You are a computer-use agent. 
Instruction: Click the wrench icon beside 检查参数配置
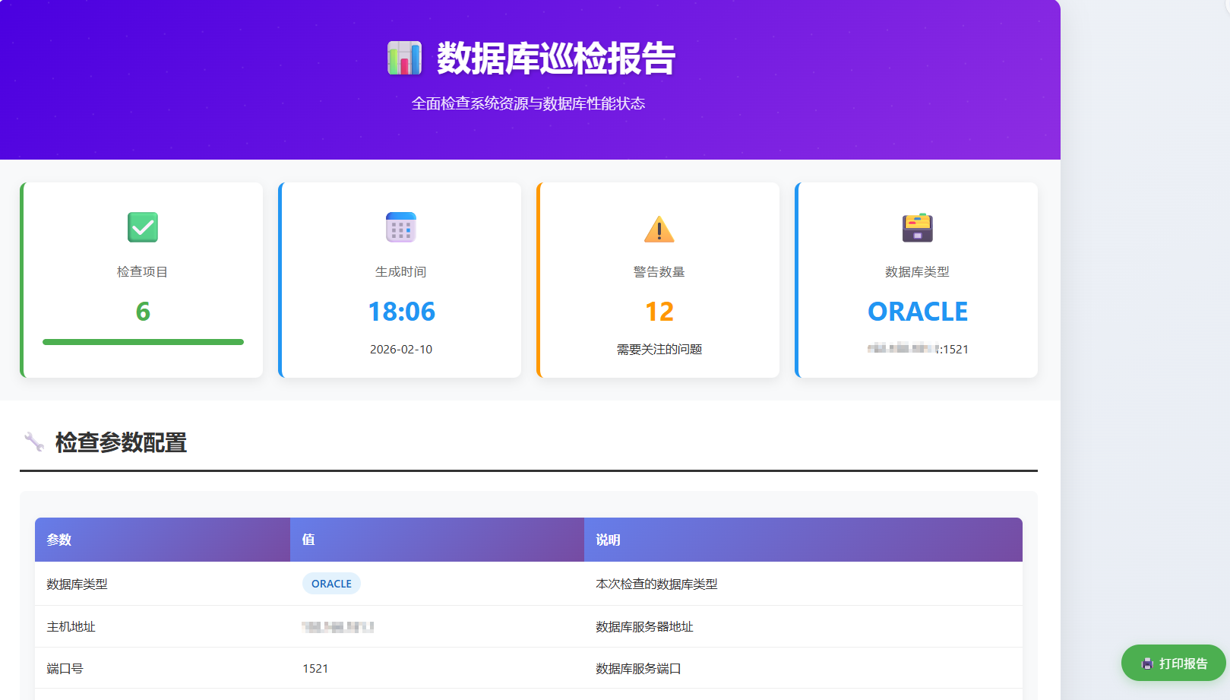[x=34, y=442]
